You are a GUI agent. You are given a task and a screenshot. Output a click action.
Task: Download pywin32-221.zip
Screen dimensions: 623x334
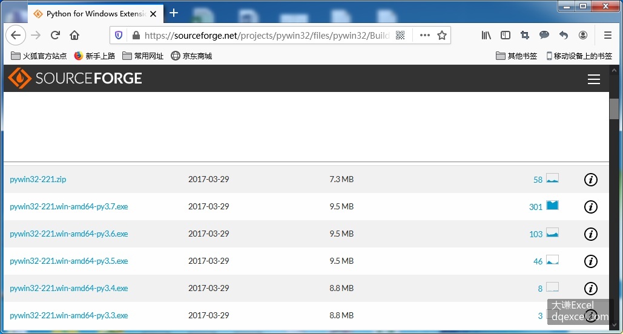38,180
